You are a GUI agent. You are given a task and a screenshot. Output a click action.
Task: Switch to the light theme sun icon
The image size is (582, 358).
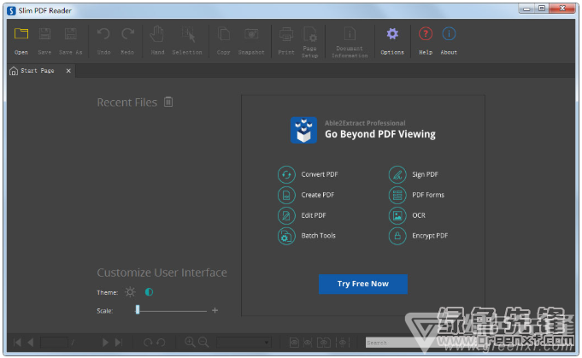tap(130, 292)
